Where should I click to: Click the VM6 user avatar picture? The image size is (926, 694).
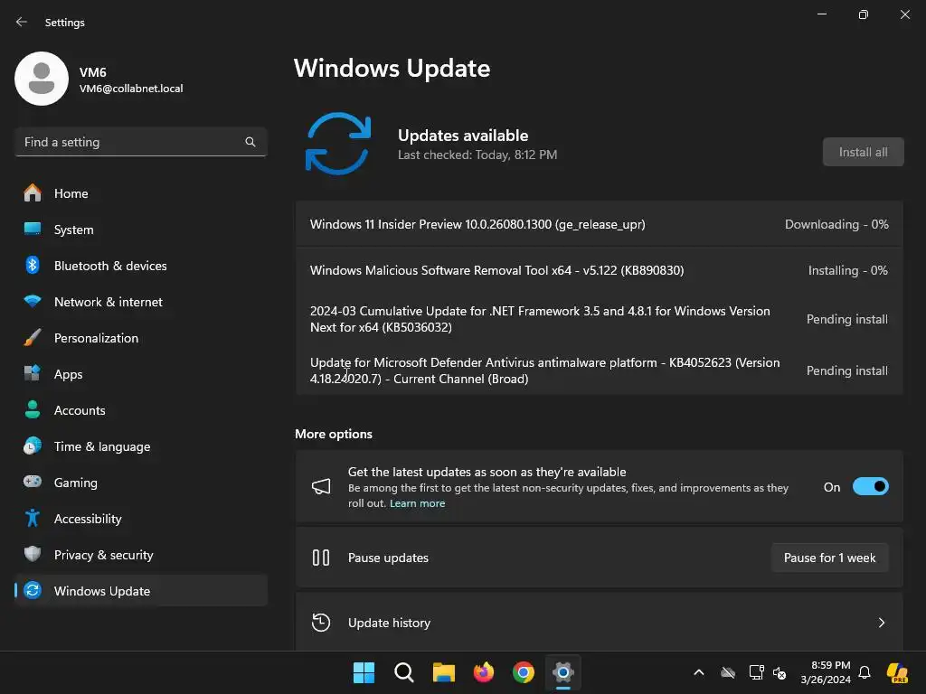coord(42,79)
